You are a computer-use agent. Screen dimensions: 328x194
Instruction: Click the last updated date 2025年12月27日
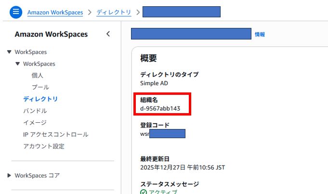(163, 168)
